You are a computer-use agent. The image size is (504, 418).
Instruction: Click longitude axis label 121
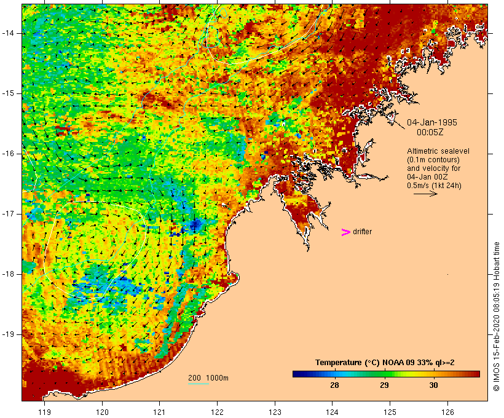tap(159, 412)
